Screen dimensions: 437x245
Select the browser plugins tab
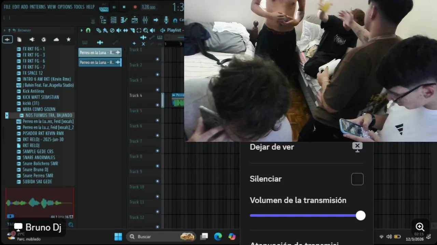coord(32,39)
